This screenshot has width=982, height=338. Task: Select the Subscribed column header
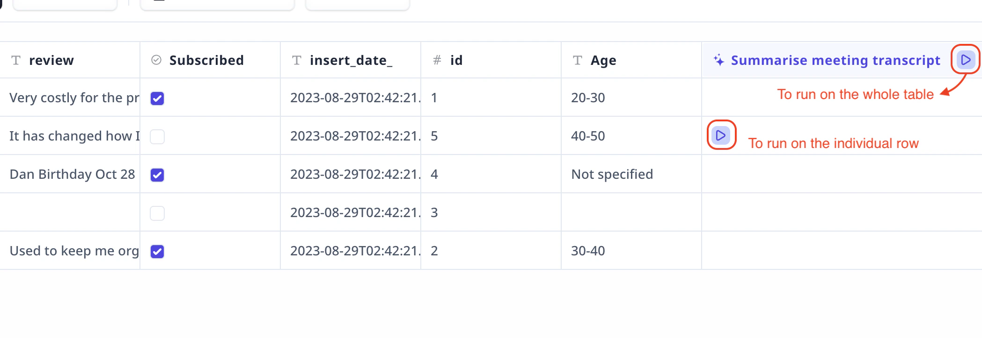[x=206, y=60]
